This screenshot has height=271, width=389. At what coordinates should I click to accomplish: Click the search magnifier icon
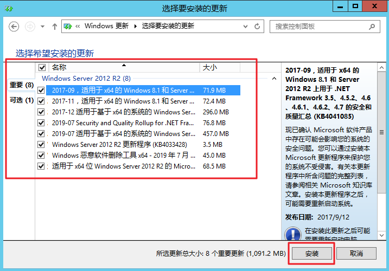(372, 27)
